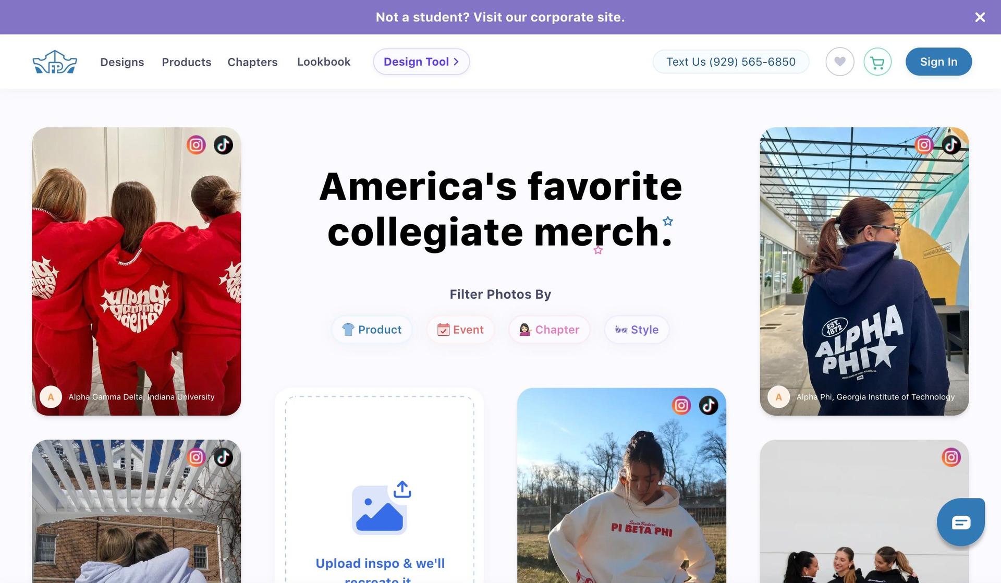This screenshot has width=1001, height=583.
Task: Open the favorites heart icon
Action: coord(839,62)
